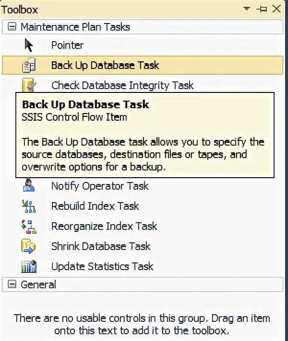Click the Reorganize Index Task icon
This screenshot has width=288, height=341.
[x=29, y=226]
